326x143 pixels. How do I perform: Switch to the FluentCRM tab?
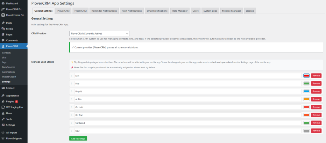(x=81, y=11)
